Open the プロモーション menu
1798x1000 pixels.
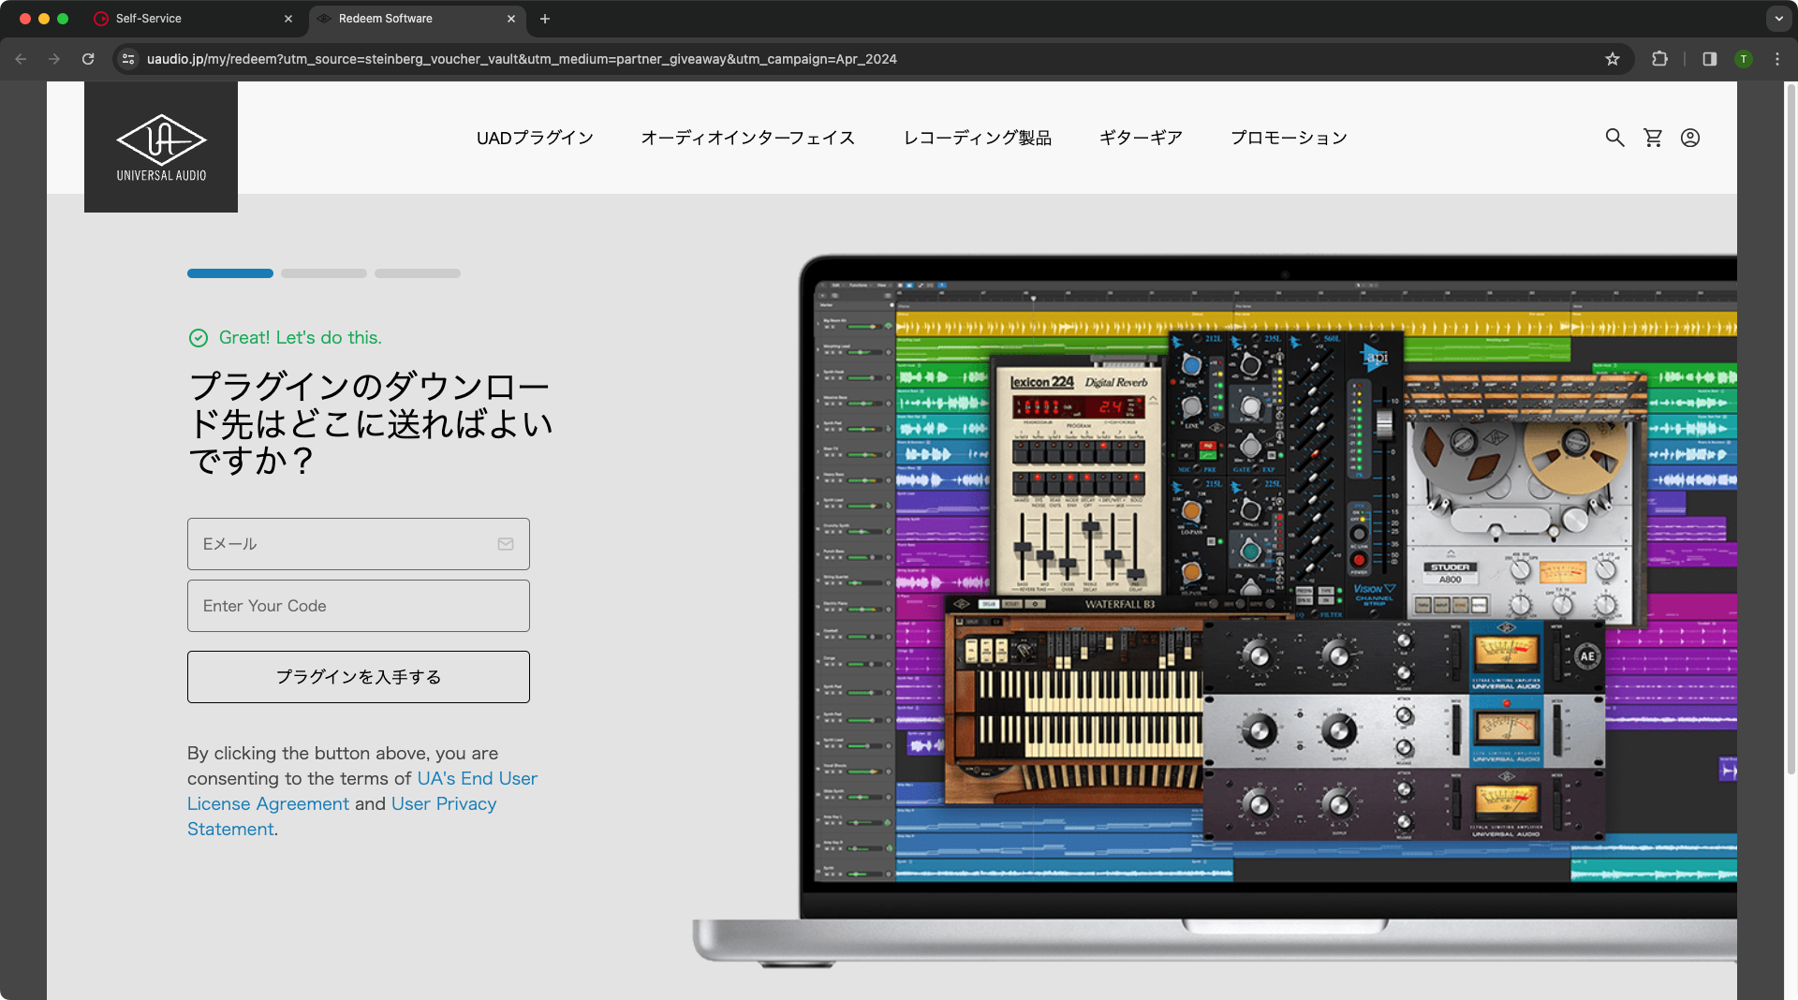coord(1289,138)
